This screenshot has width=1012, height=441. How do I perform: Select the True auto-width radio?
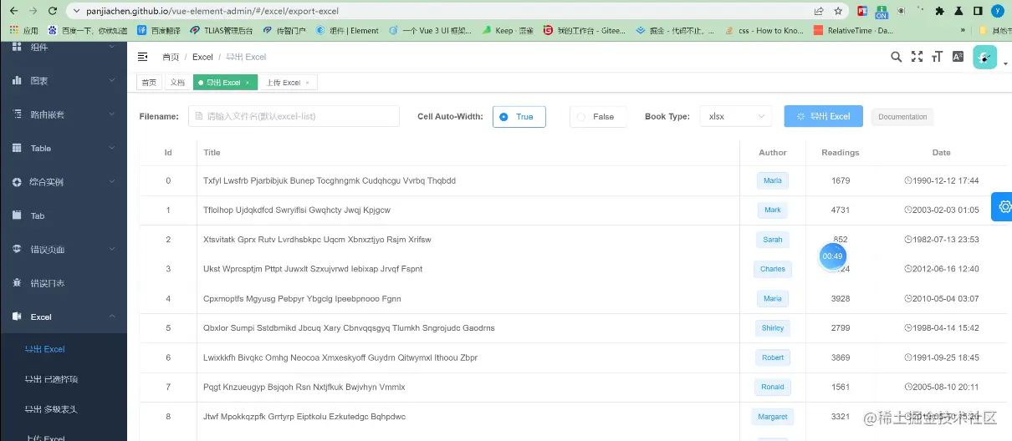coord(519,117)
